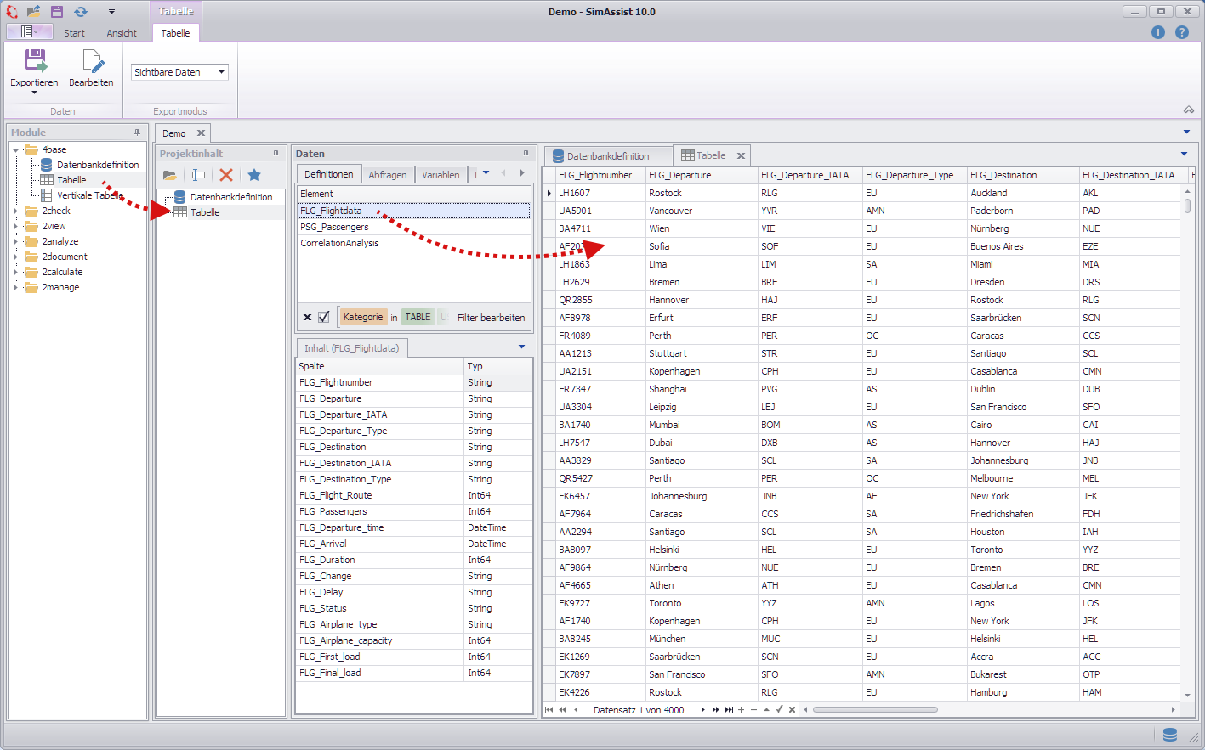The width and height of the screenshot is (1205, 750).
Task: Click the horizontal scrollbar below the data grid
Action: point(876,709)
